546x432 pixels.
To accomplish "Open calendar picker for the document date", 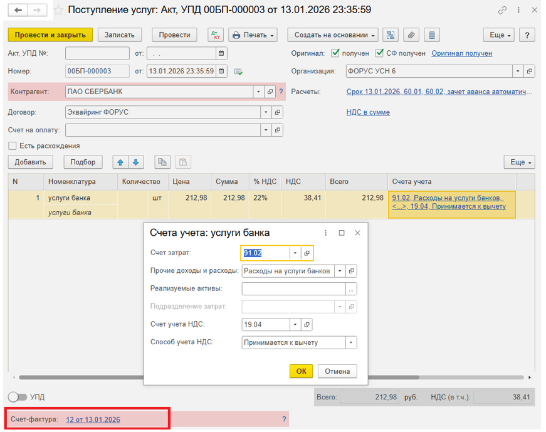I will pos(221,71).
